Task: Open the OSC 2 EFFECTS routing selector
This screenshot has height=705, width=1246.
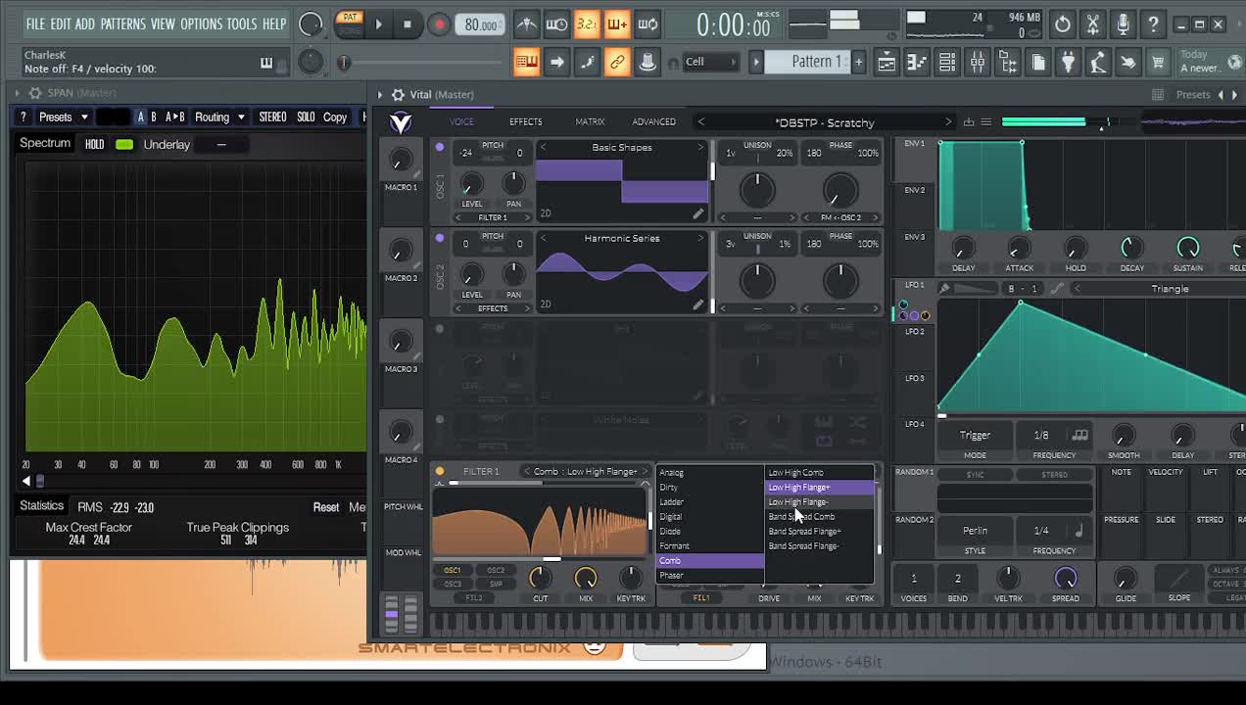Action: pyautogui.click(x=492, y=308)
